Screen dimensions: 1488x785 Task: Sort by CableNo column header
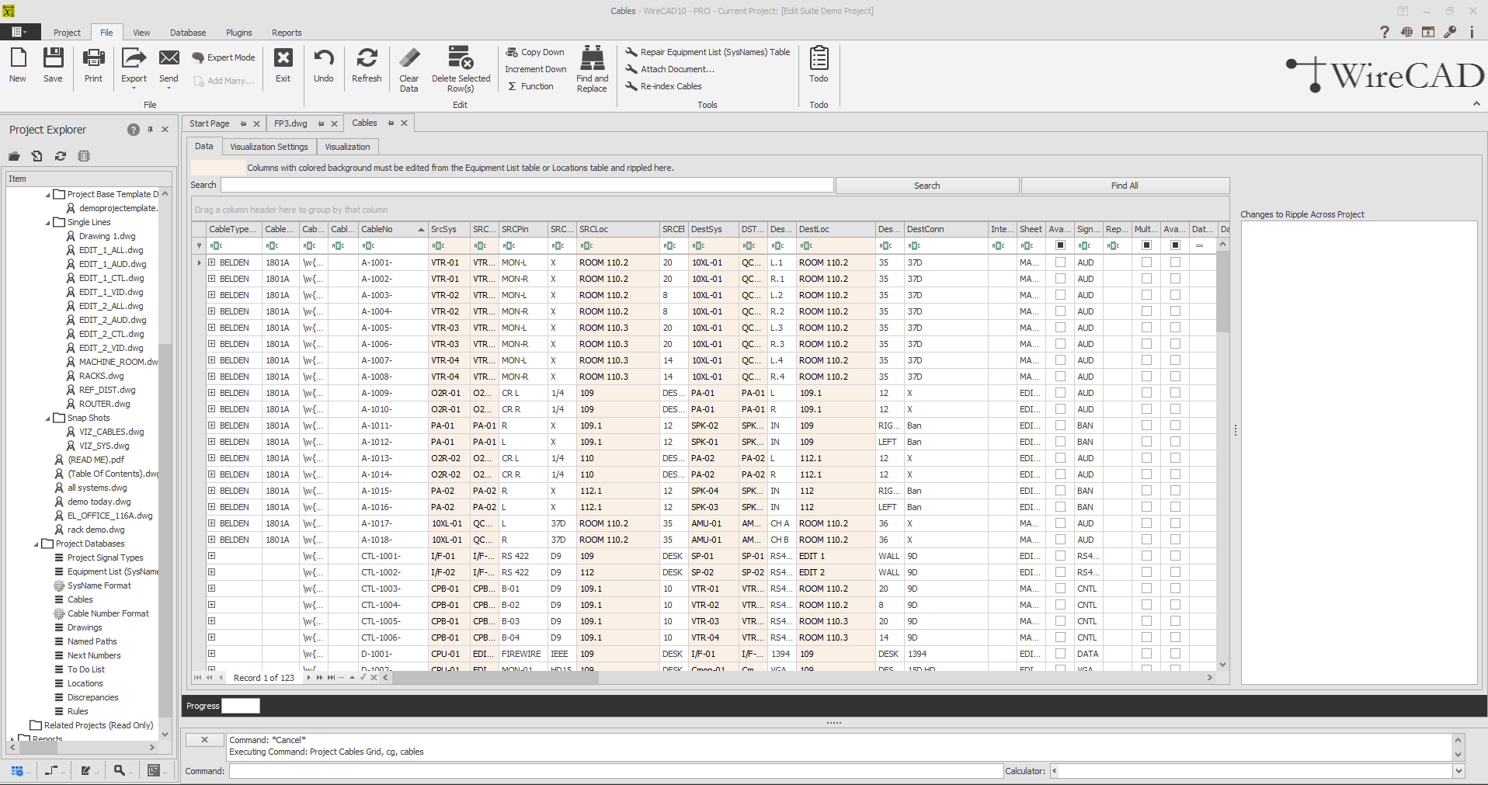(x=392, y=229)
